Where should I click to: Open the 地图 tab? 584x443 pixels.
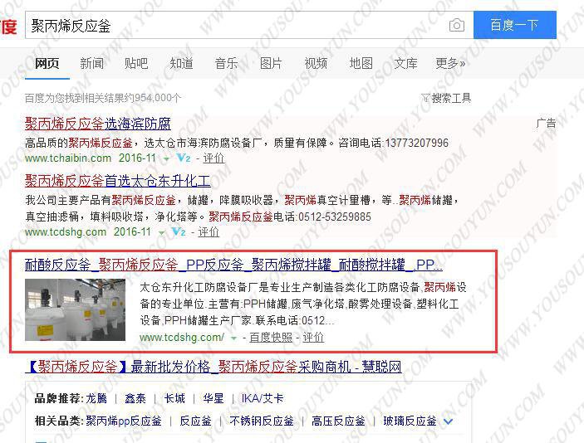[x=361, y=63]
